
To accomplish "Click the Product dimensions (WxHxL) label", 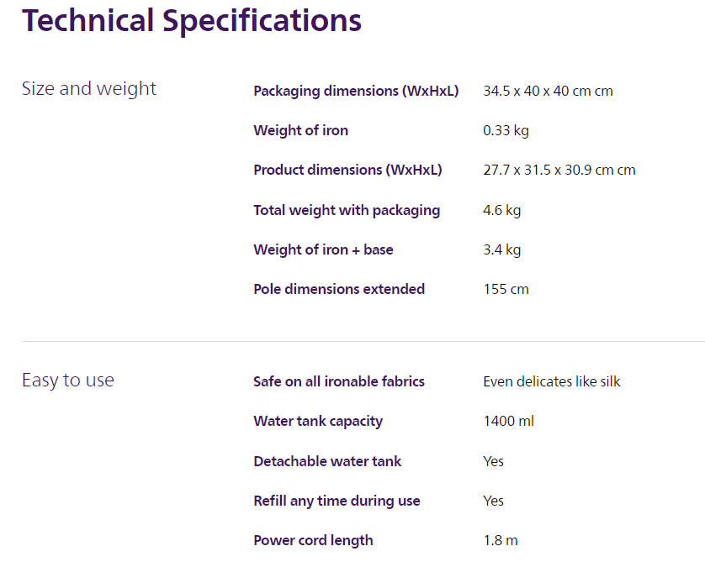I will pos(347,170).
